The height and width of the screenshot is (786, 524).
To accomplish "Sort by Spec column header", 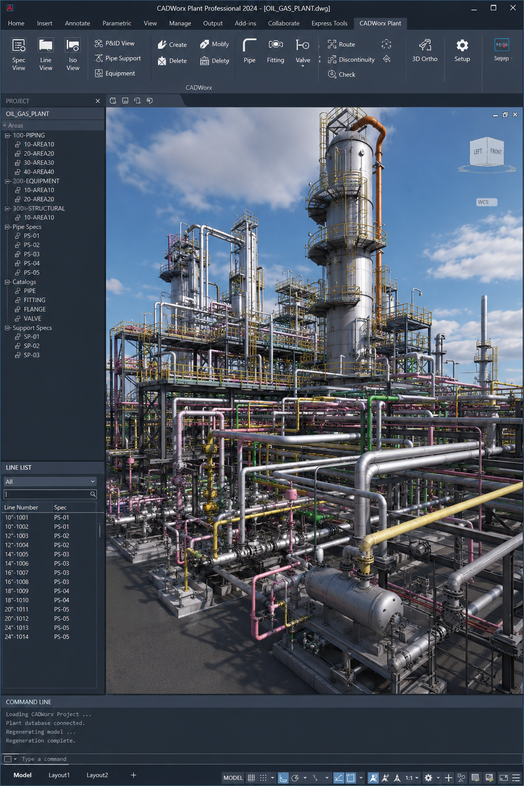I will [74, 508].
